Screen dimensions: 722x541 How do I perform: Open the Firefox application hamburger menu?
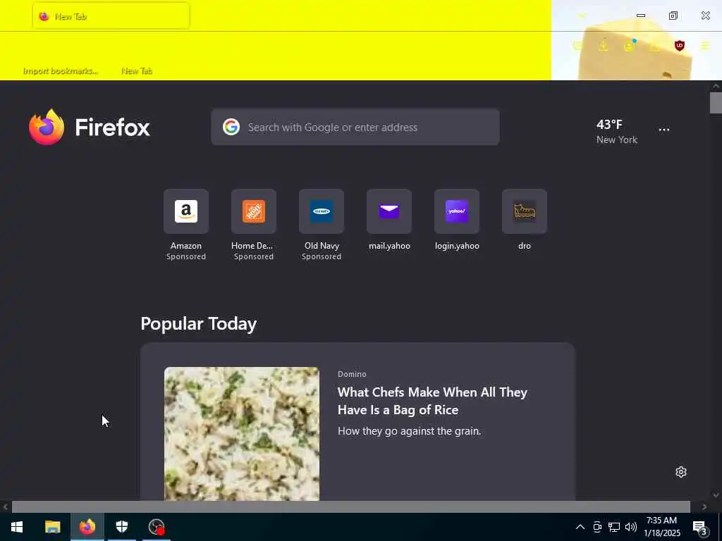point(705,46)
